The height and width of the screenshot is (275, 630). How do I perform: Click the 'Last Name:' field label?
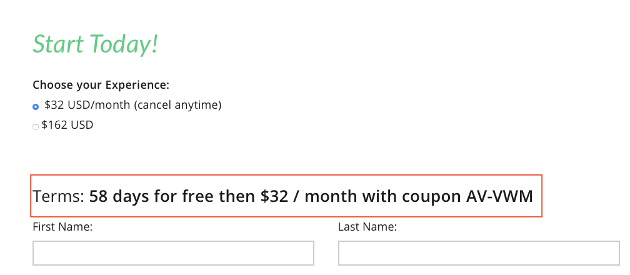(x=367, y=227)
